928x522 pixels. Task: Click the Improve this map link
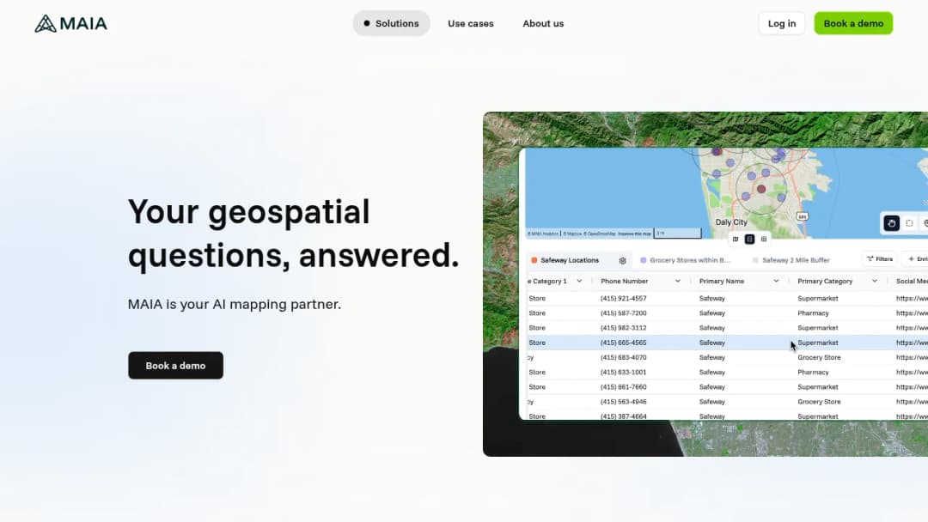click(634, 234)
